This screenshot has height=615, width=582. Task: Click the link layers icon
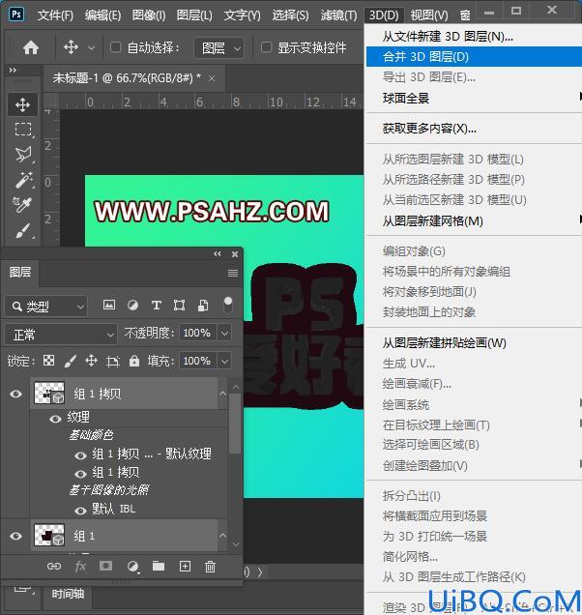(x=54, y=566)
